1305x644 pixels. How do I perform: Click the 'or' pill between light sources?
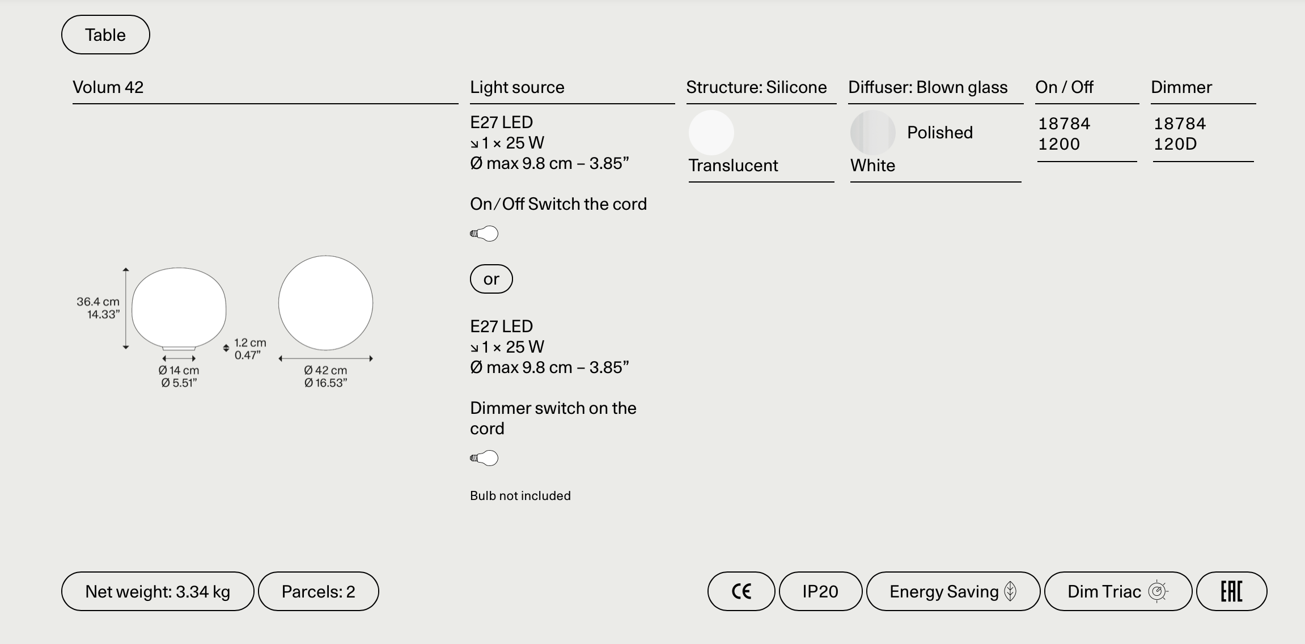491,279
